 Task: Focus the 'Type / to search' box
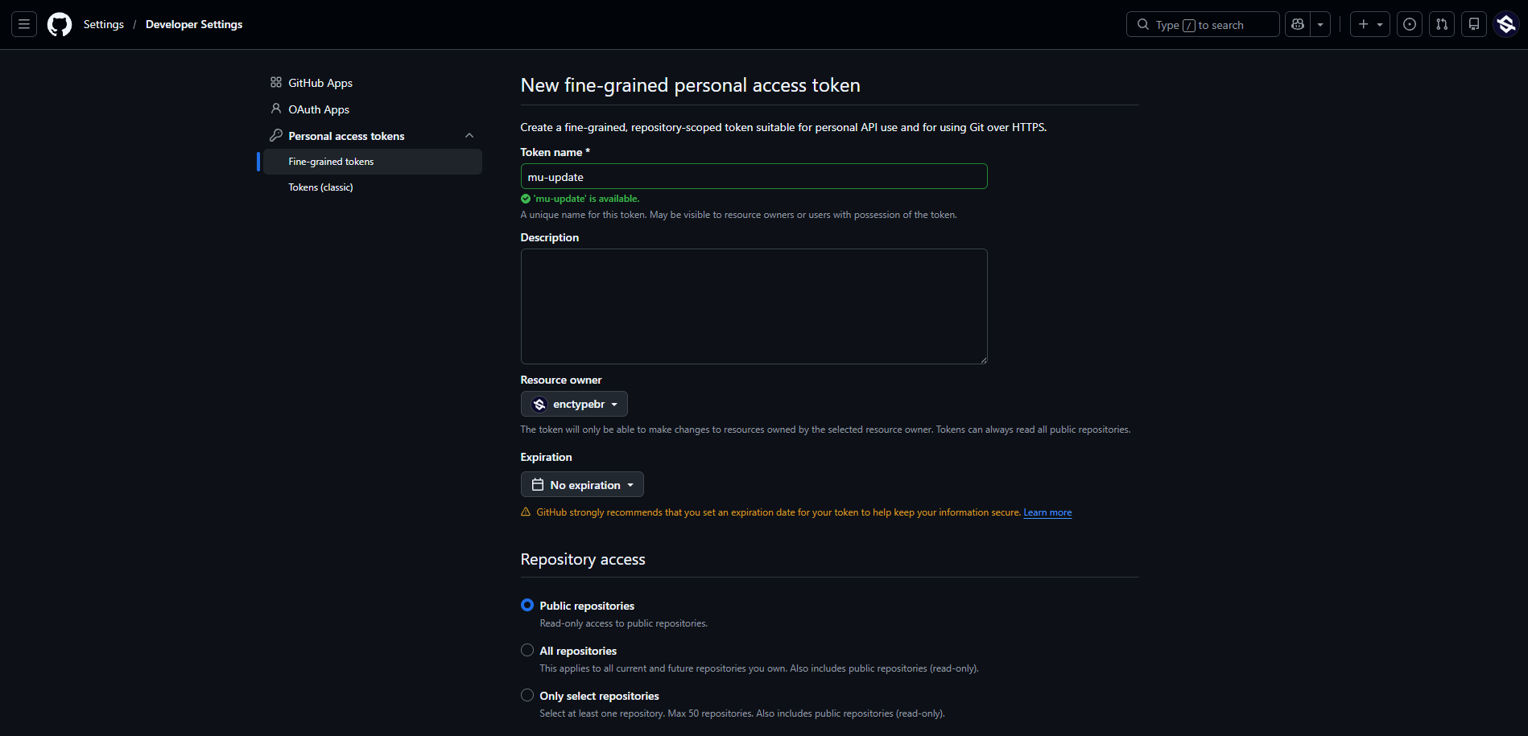pyautogui.click(x=1203, y=24)
